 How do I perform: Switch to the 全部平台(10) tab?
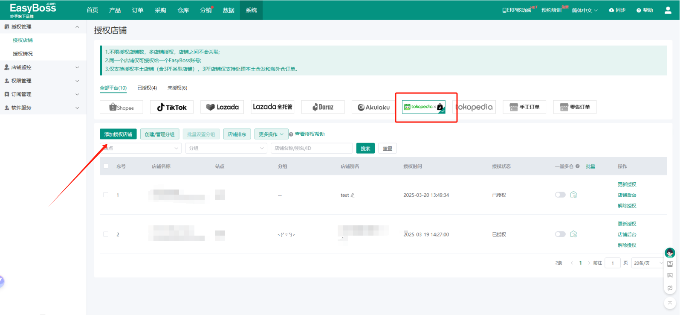[x=113, y=88]
